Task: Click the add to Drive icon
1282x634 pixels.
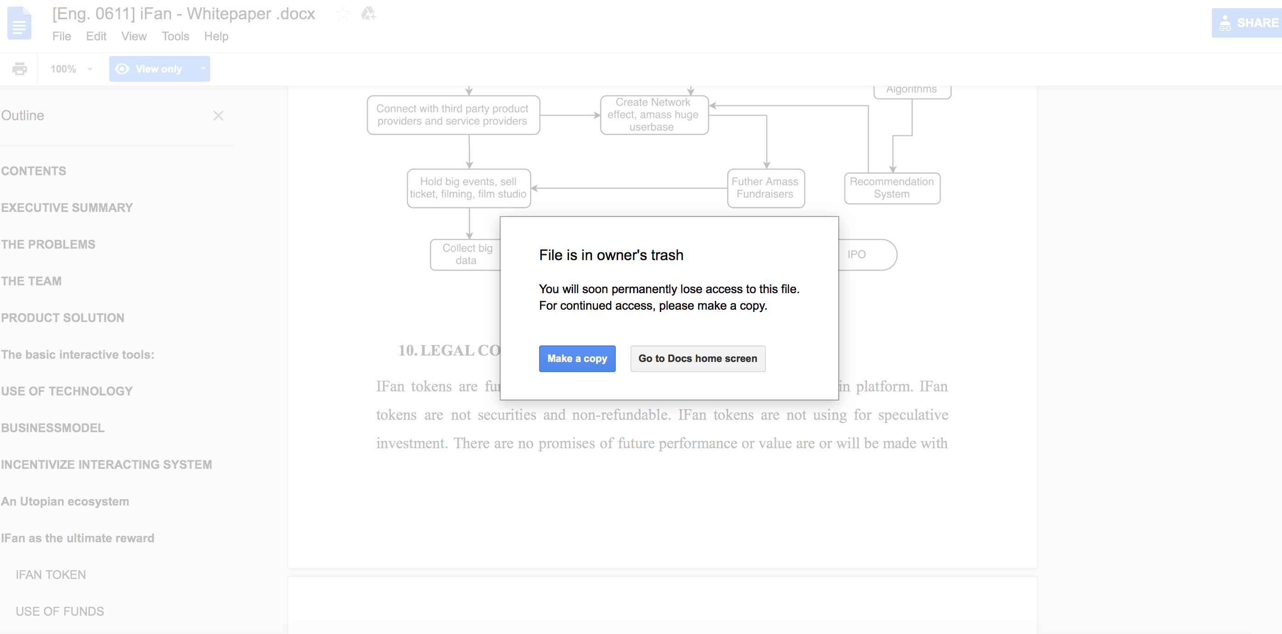Action: tap(368, 13)
